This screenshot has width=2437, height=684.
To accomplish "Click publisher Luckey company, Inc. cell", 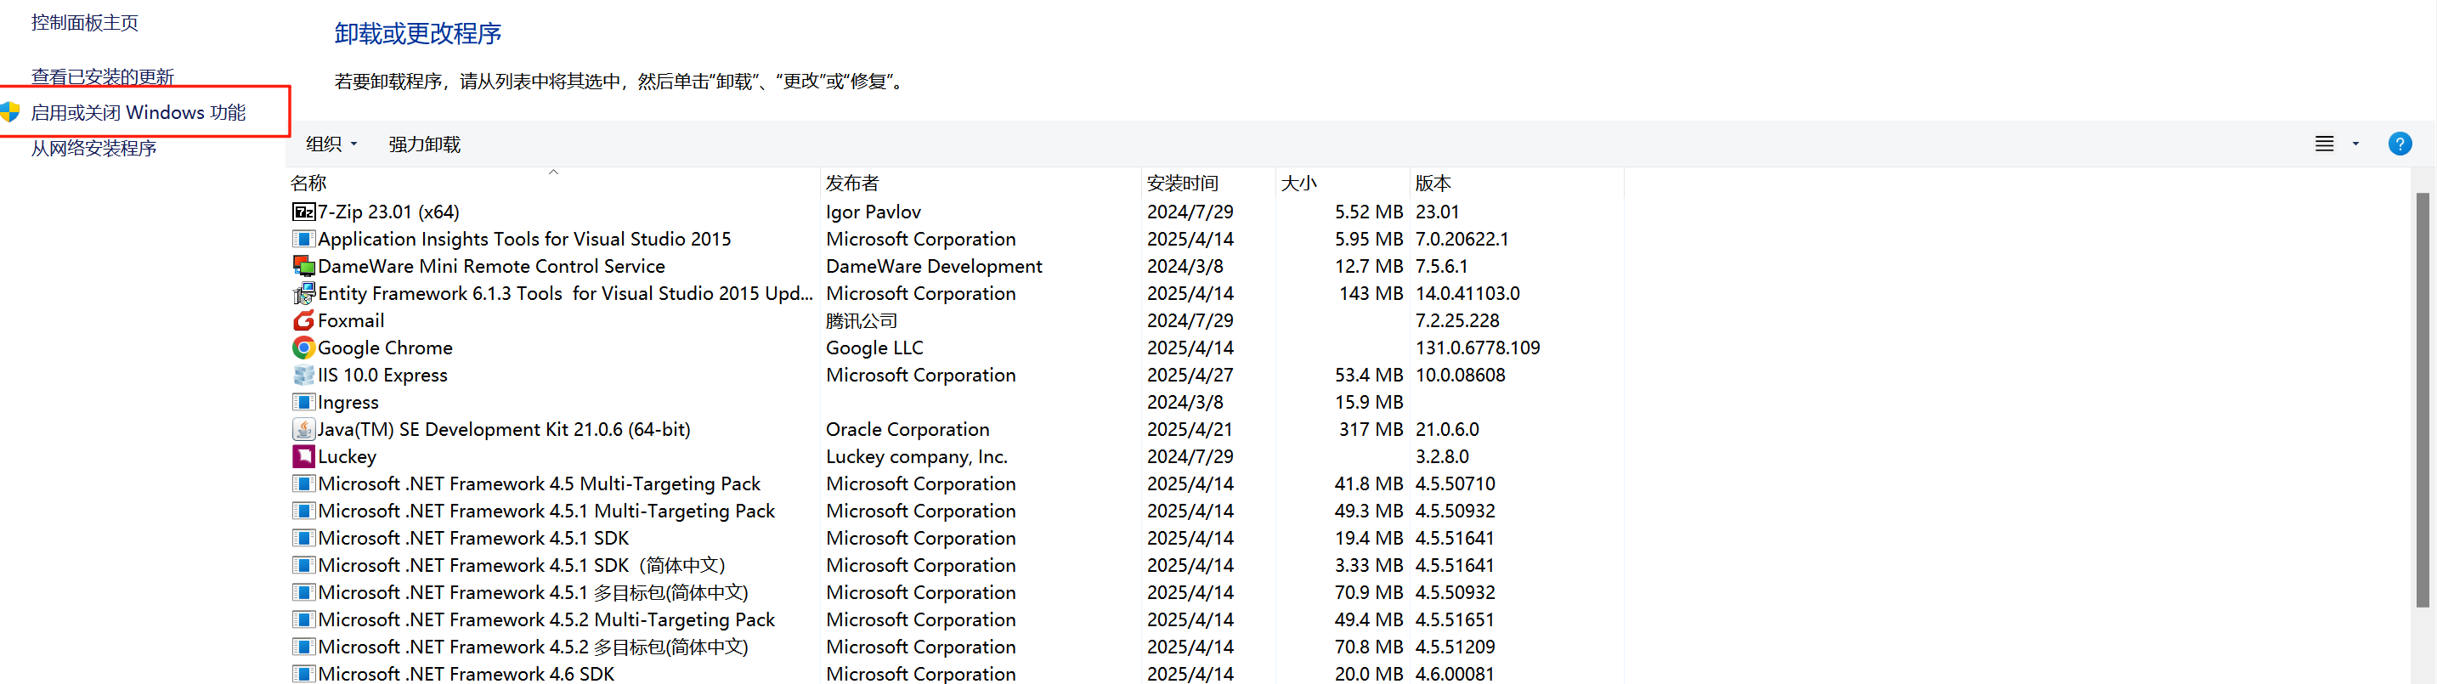I will [917, 457].
